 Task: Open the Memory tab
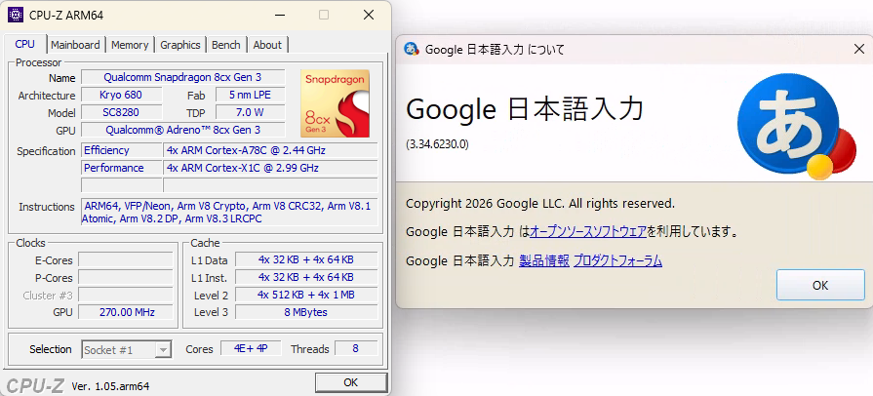(x=130, y=45)
